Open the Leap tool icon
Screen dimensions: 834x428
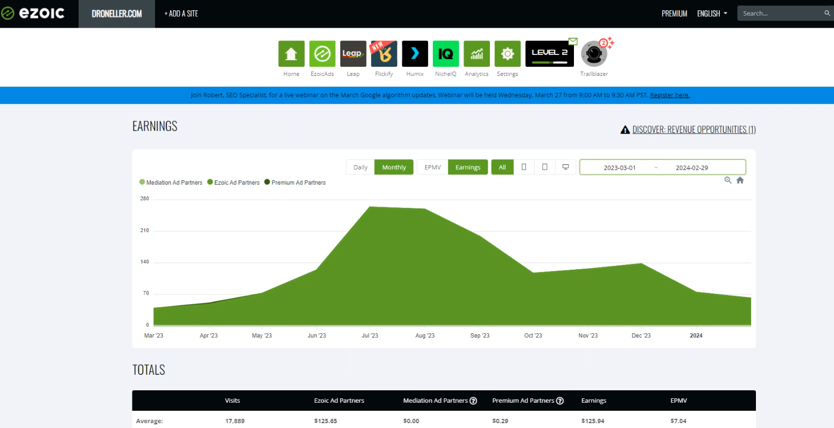pos(353,54)
